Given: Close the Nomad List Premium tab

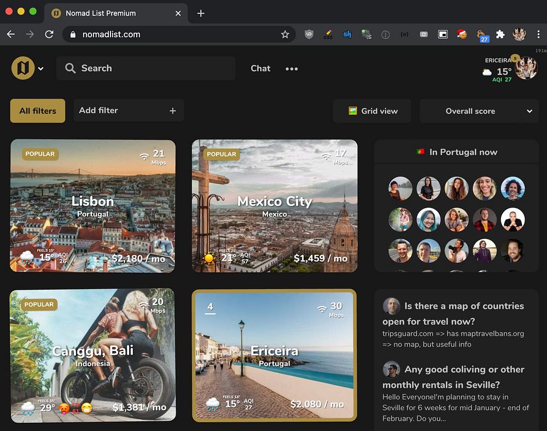Looking at the screenshot, I should [x=178, y=13].
